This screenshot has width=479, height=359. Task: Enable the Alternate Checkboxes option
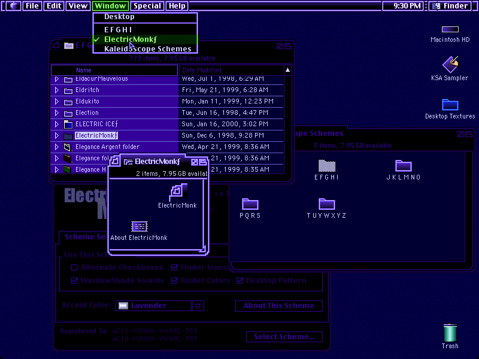(74, 267)
